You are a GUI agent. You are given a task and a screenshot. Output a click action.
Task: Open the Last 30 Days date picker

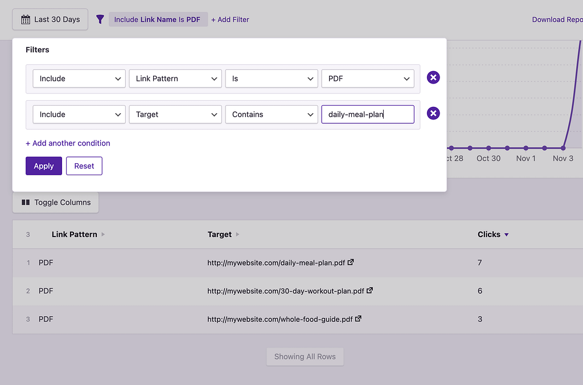tap(50, 19)
